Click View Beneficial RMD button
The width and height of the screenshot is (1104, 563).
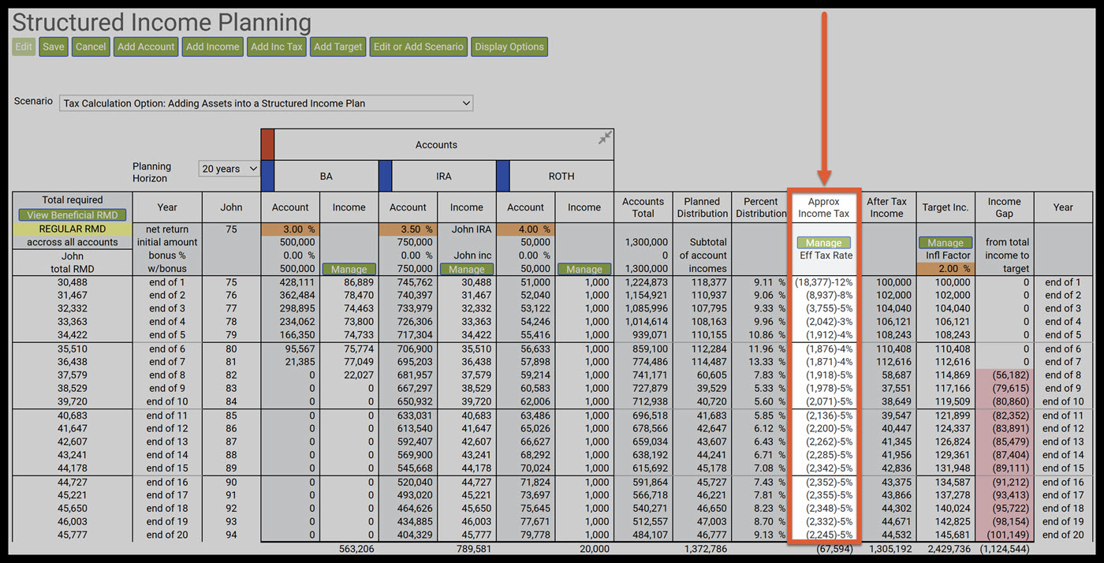(x=73, y=215)
